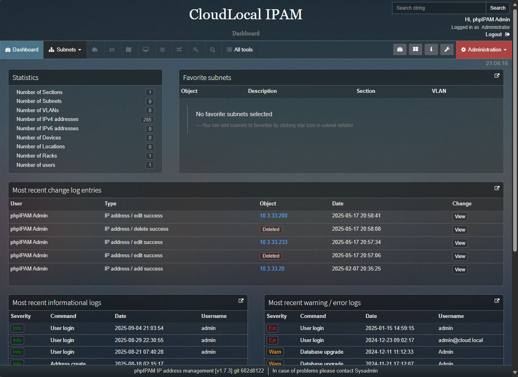Viewport: 518px width, 377px height.
Task: Click Err badge for 2025-01-15 login
Action: (x=272, y=328)
